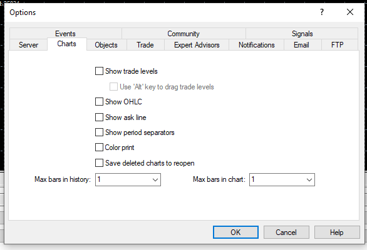Screen dimensions: 367x250
Task: Enable Show period separators
Action: coord(99,132)
